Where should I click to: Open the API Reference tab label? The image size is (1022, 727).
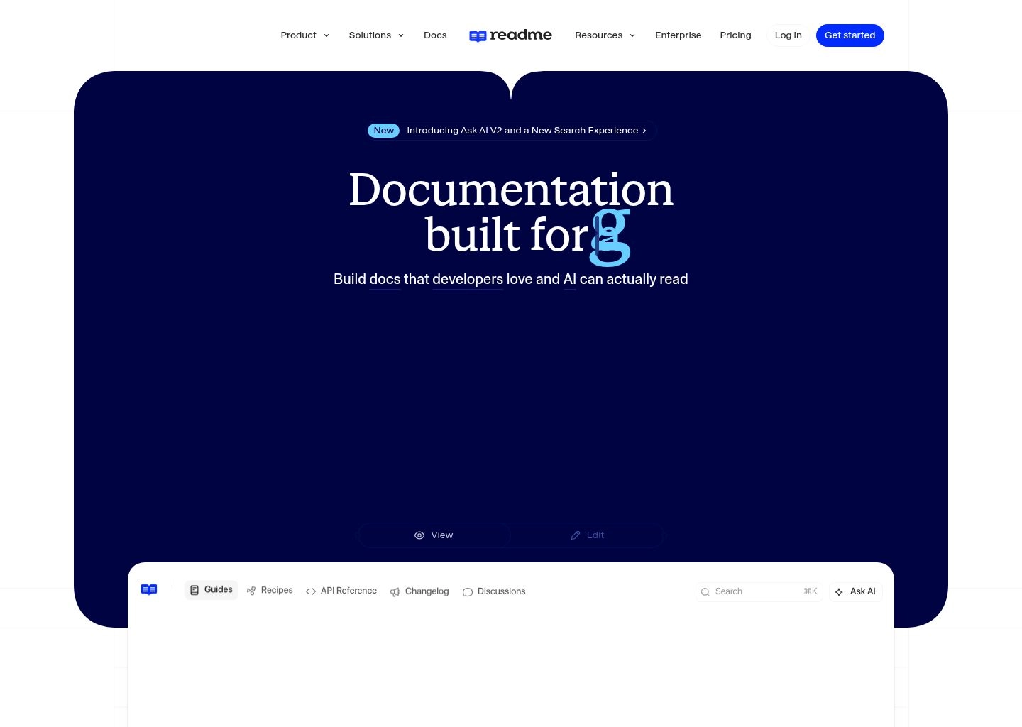coord(348,591)
